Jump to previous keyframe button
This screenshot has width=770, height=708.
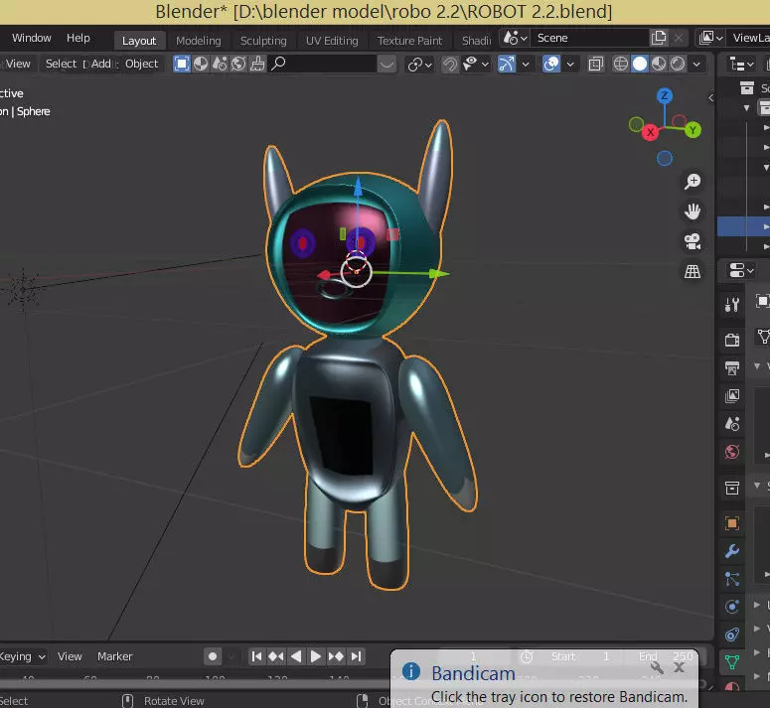click(276, 656)
